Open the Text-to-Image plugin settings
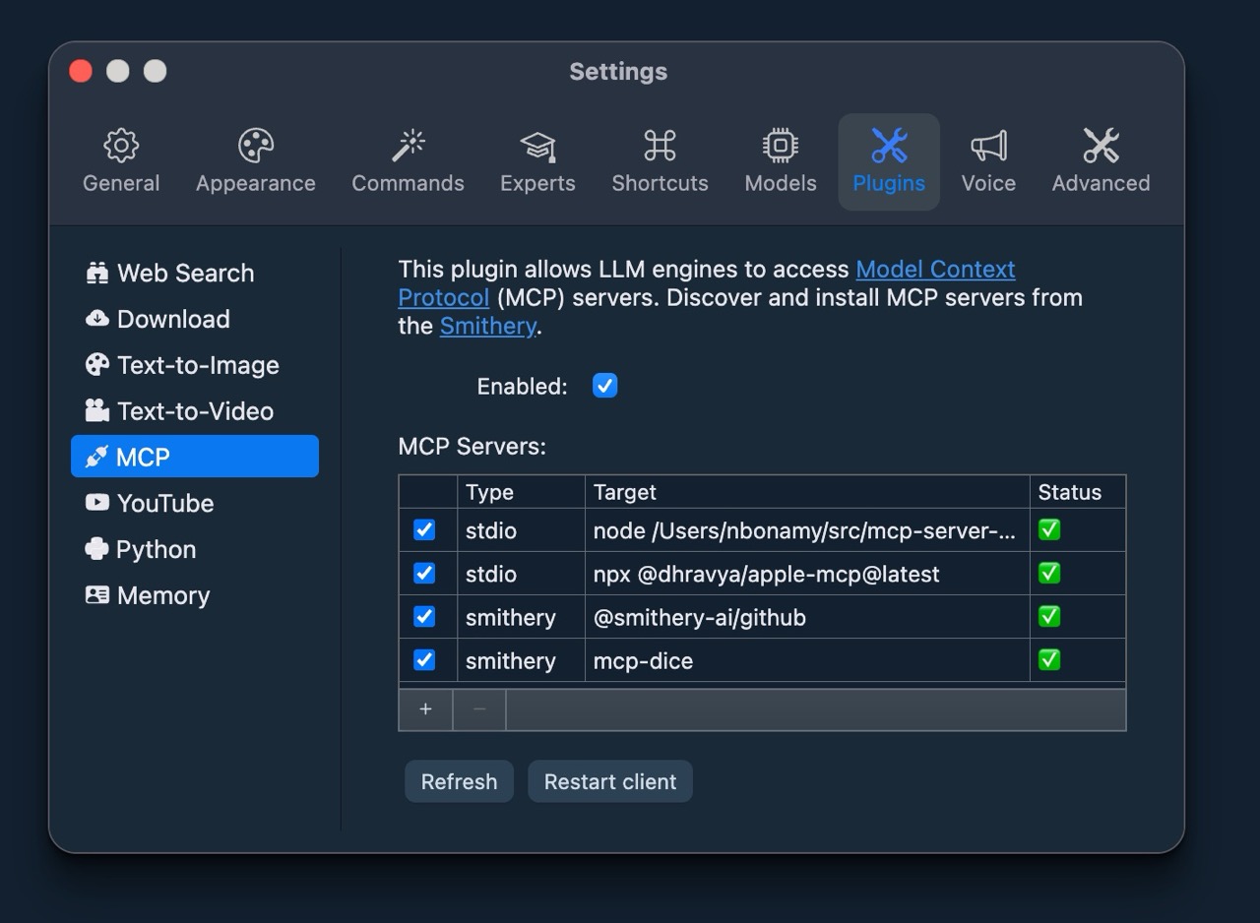The image size is (1260, 923). pos(197,365)
